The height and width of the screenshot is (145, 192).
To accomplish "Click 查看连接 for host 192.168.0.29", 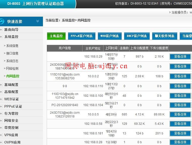I will click(x=180, y=57).
